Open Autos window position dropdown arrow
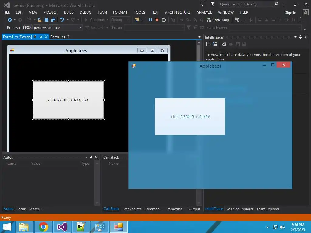 [x=86, y=157]
